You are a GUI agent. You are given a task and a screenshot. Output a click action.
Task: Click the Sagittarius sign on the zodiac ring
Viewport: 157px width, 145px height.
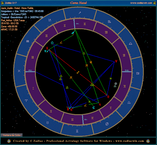point(80,13)
